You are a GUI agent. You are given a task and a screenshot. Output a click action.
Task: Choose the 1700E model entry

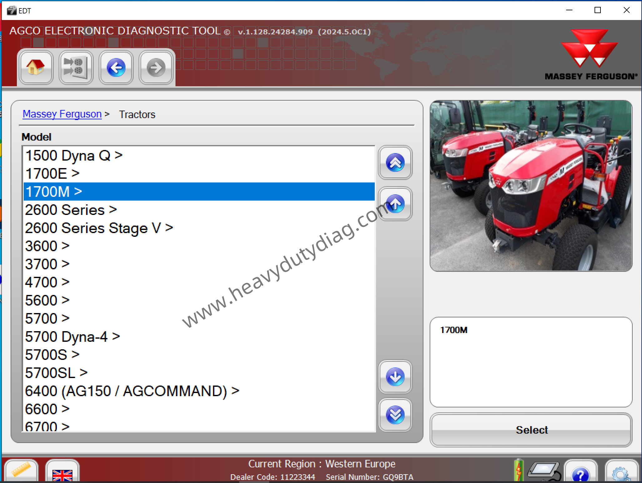[199, 173]
